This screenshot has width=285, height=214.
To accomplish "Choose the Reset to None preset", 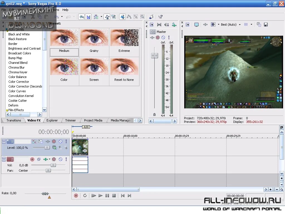I will coord(124,72).
